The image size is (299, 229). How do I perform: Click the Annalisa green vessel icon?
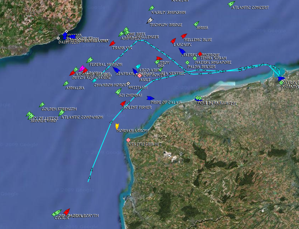point(66,84)
